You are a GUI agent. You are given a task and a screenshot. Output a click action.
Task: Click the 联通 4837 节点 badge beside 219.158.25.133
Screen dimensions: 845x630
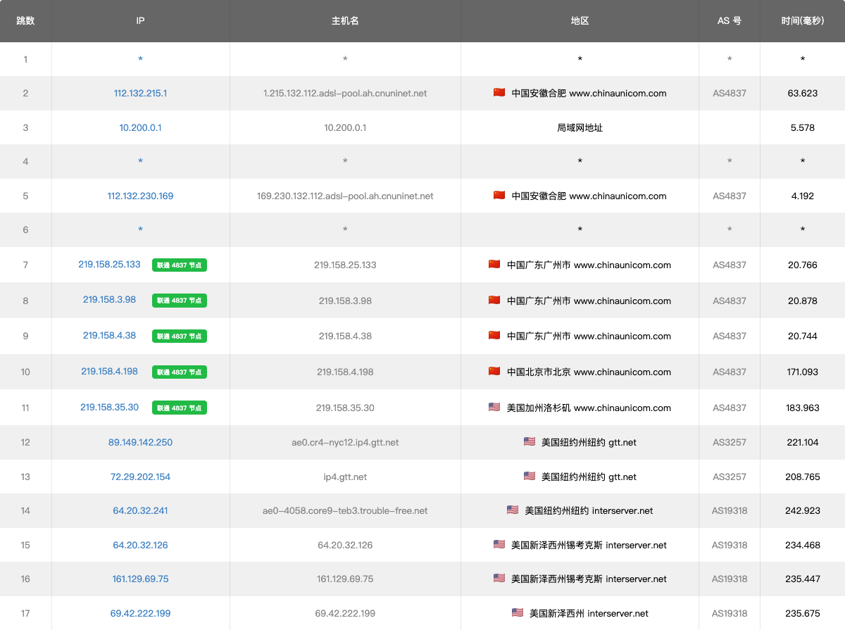(180, 265)
